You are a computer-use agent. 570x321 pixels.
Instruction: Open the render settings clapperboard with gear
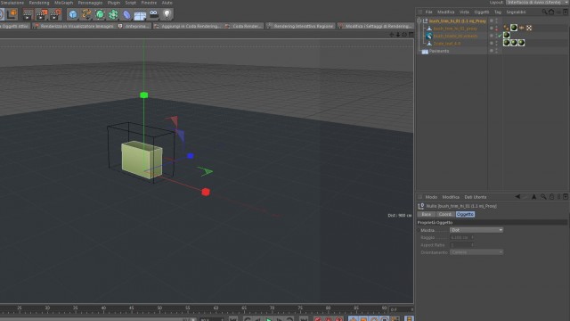click(x=55, y=14)
